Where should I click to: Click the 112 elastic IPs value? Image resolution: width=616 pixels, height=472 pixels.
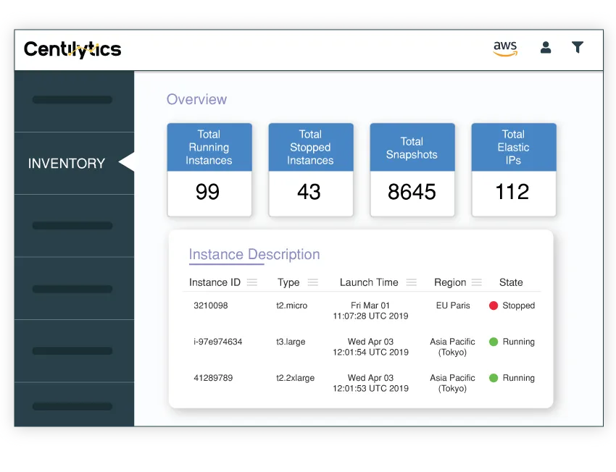coord(512,192)
